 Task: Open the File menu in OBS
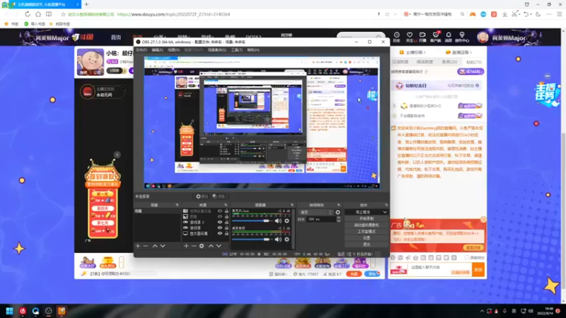click(x=141, y=50)
